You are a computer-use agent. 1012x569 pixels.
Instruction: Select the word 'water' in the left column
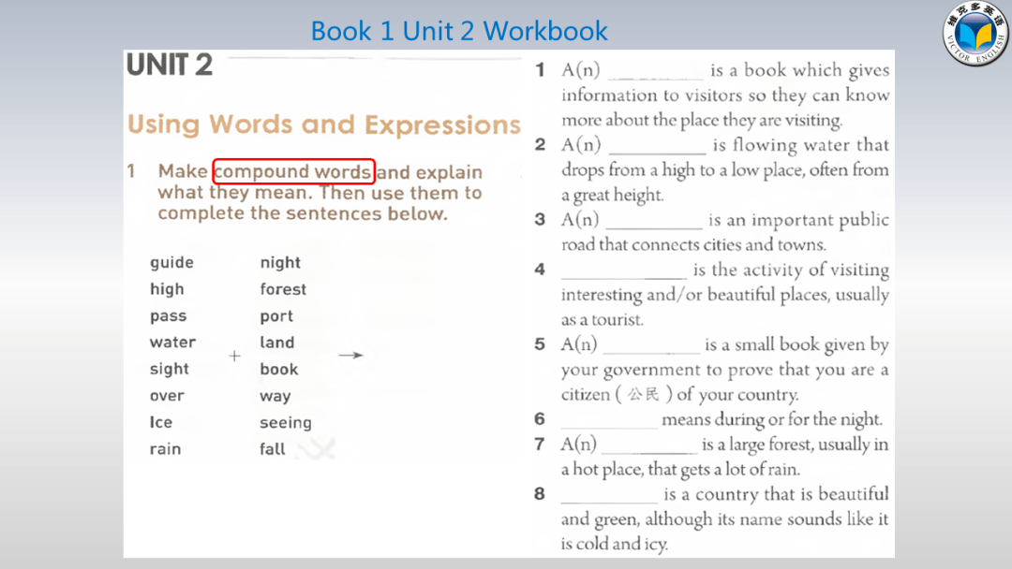pyautogui.click(x=172, y=343)
